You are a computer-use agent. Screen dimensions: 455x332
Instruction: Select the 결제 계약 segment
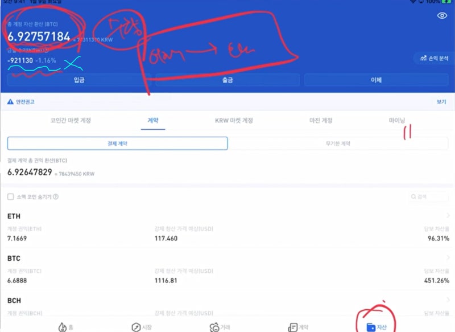(x=118, y=144)
